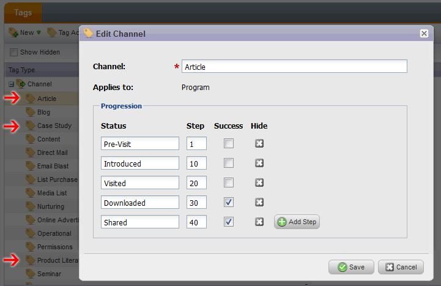Uncheck Success for Downloaded status

(x=229, y=202)
